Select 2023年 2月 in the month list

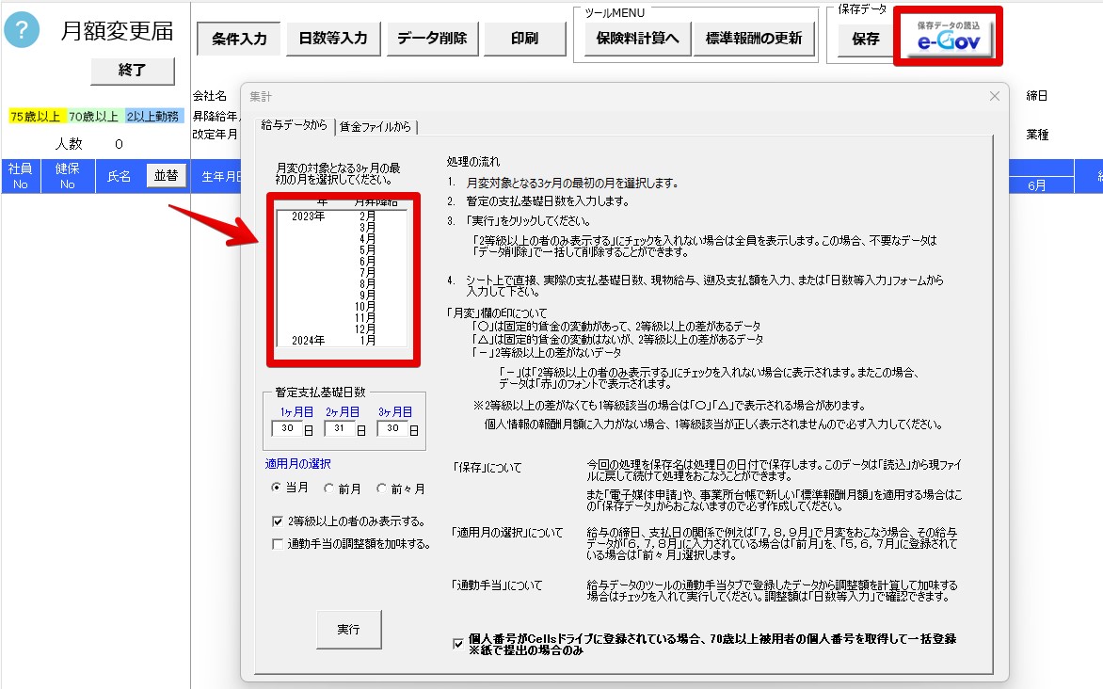(x=342, y=216)
